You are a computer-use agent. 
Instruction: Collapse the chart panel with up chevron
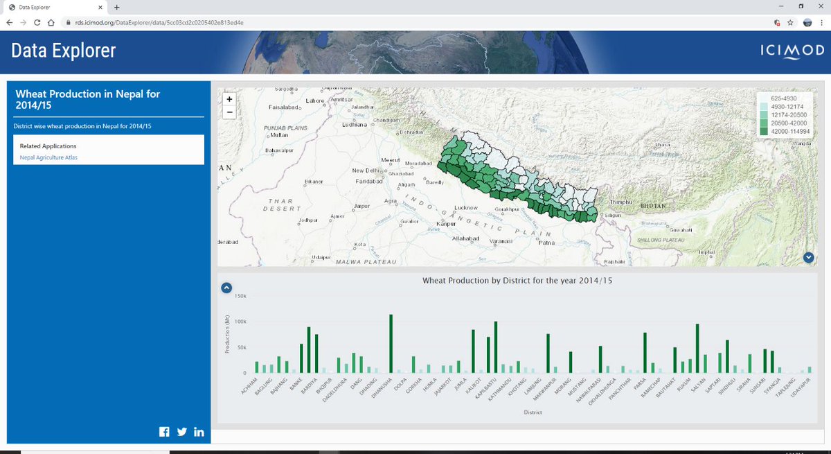pos(226,288)
